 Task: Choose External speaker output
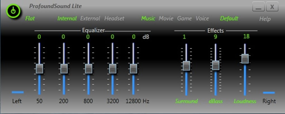click(x=90, y=18)
